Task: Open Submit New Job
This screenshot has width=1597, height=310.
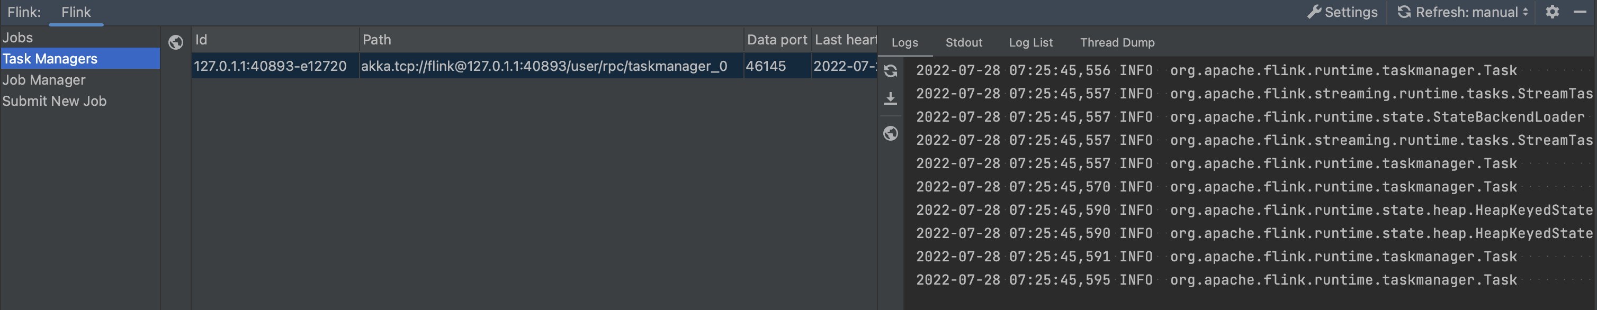Action: pos(54,101)
